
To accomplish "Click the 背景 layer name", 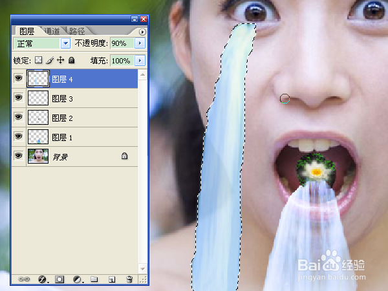I will 60,156.
